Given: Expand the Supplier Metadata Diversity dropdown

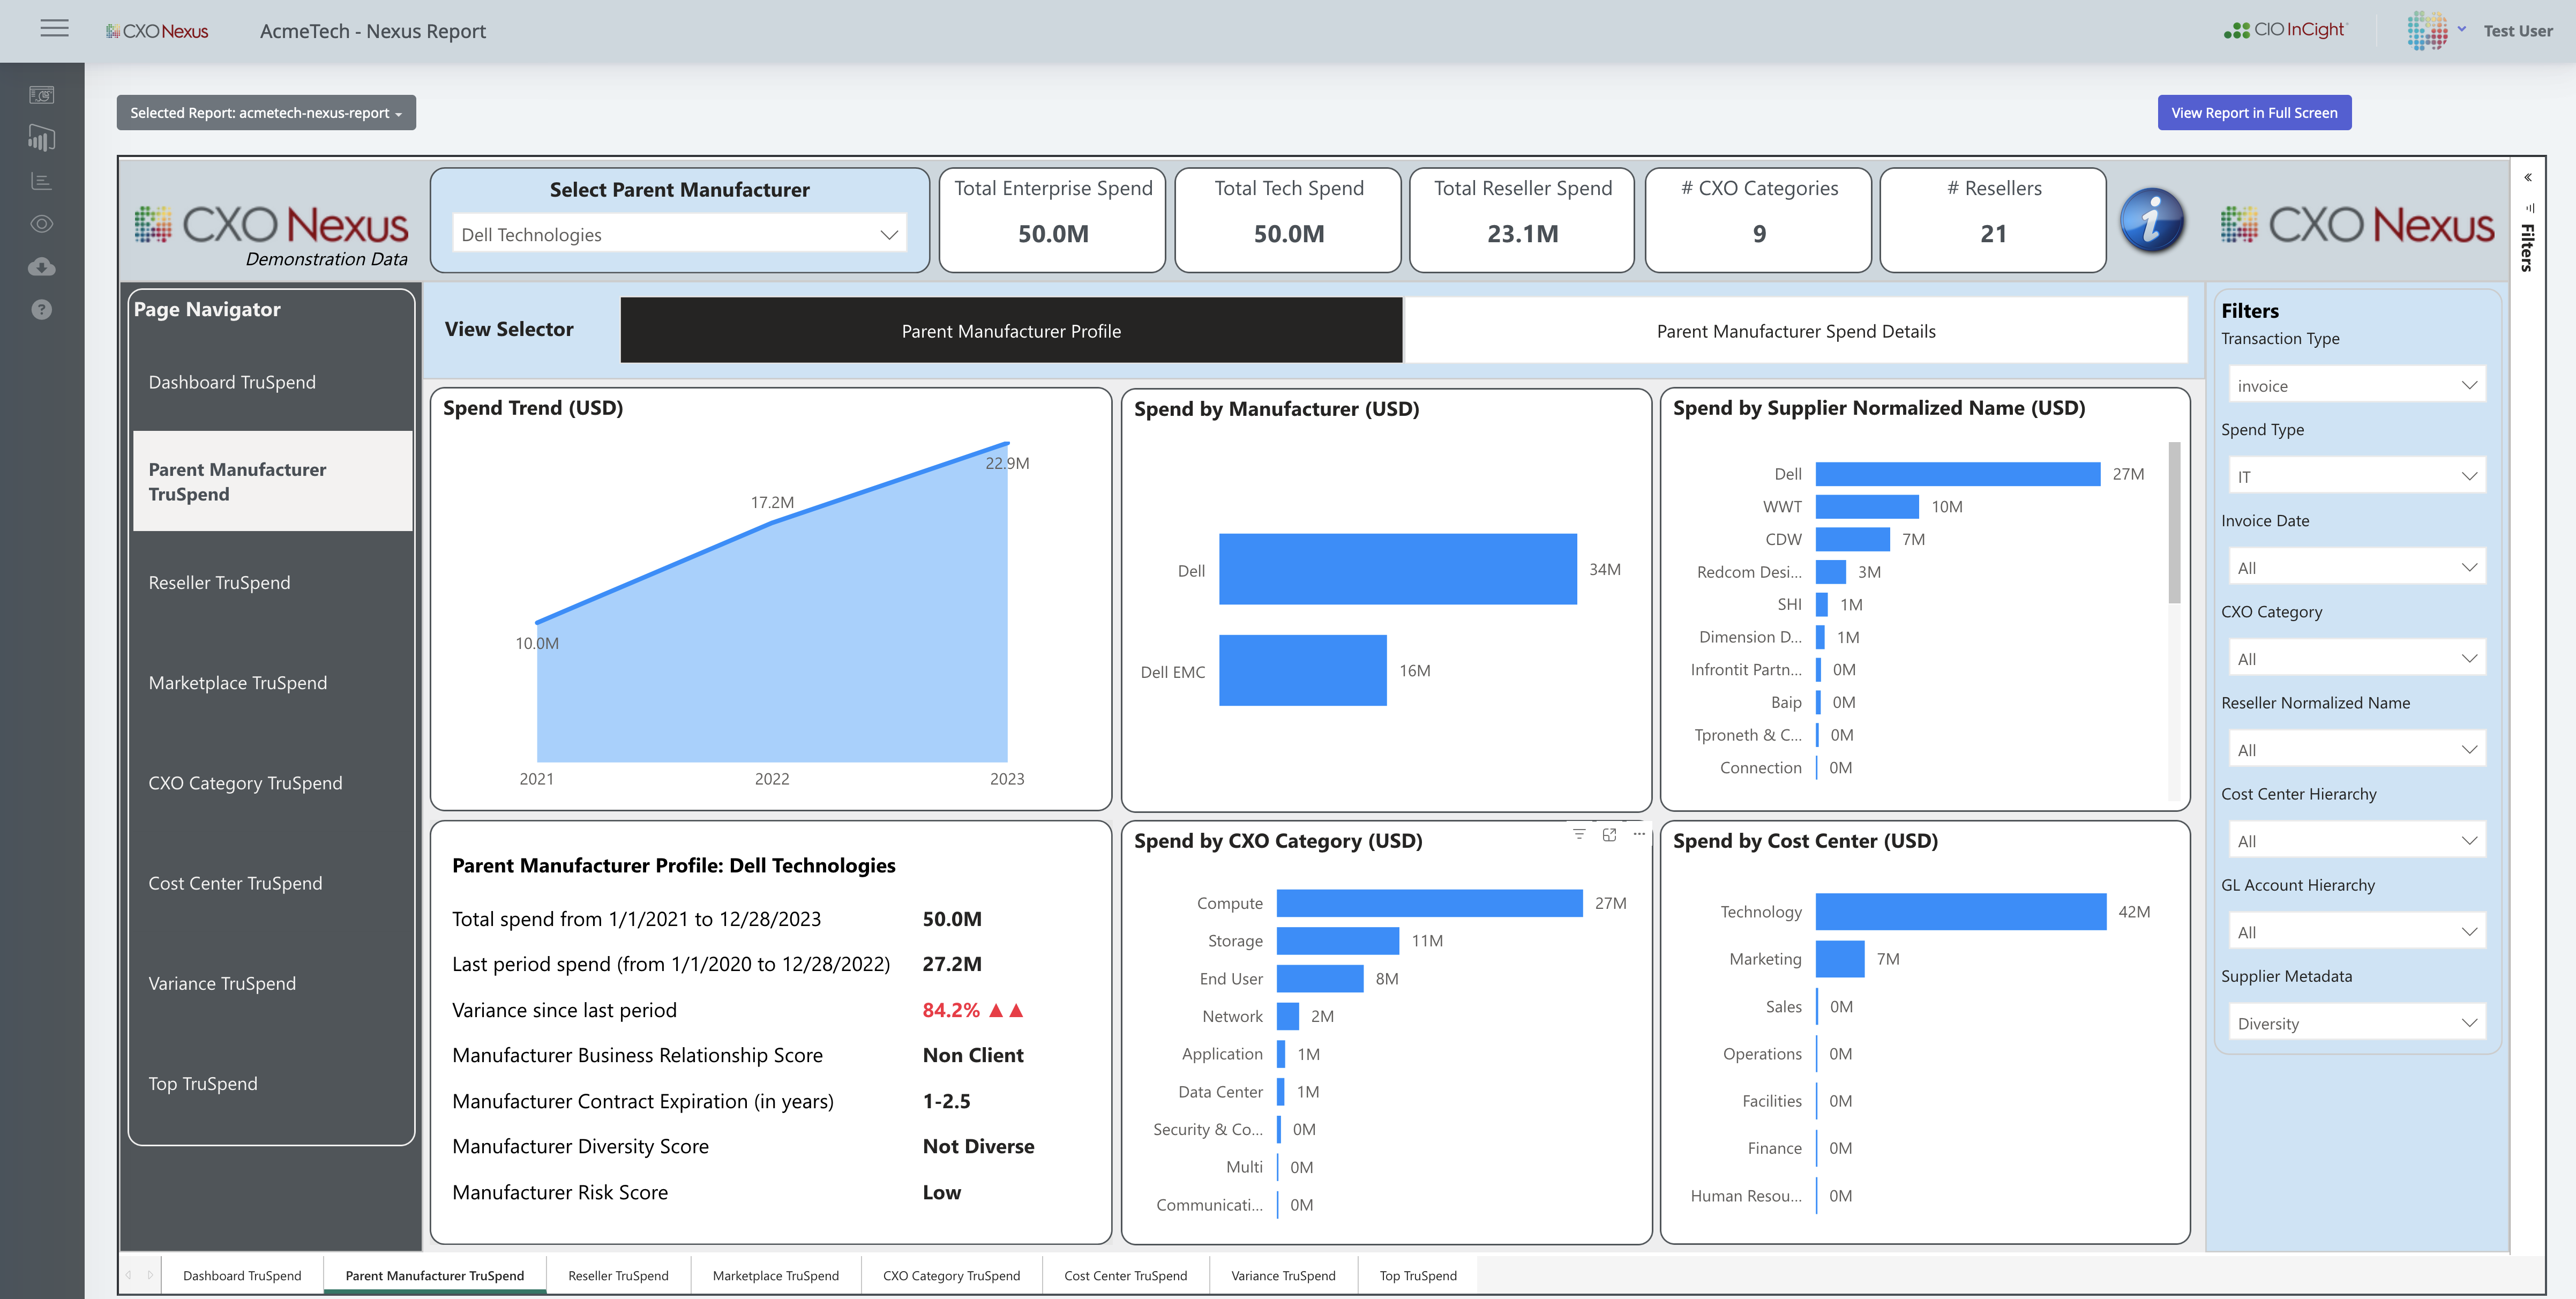Looking at the screenshot, I should (x=2356, y=1023).
